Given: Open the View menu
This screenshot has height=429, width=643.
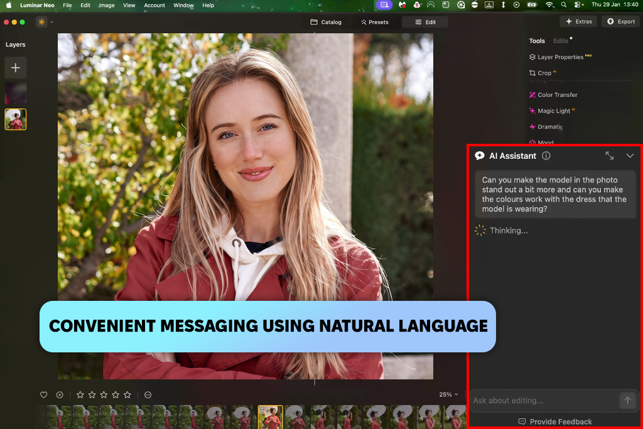Looking at the screenshot, I should pos(129,5).
